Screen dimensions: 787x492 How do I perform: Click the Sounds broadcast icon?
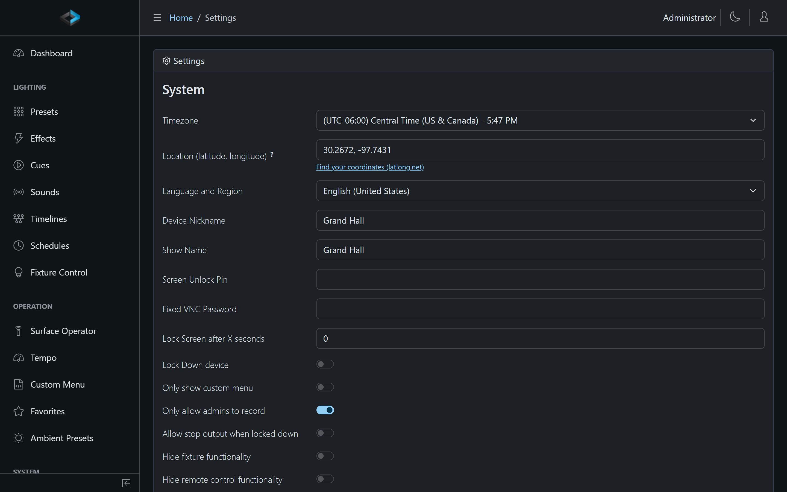pos(19,192)
